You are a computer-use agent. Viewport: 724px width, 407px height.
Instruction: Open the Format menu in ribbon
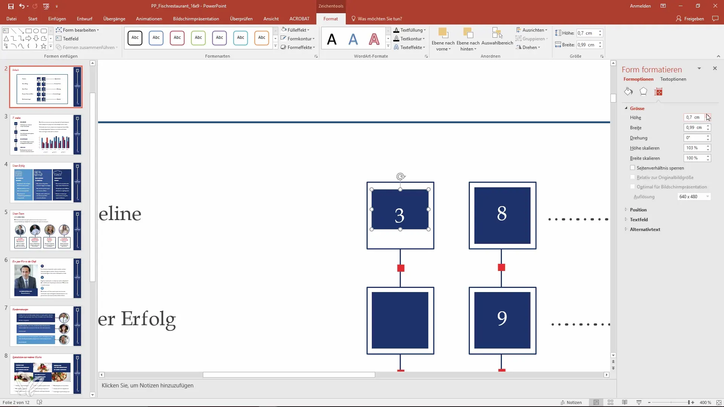click(330, 19)
